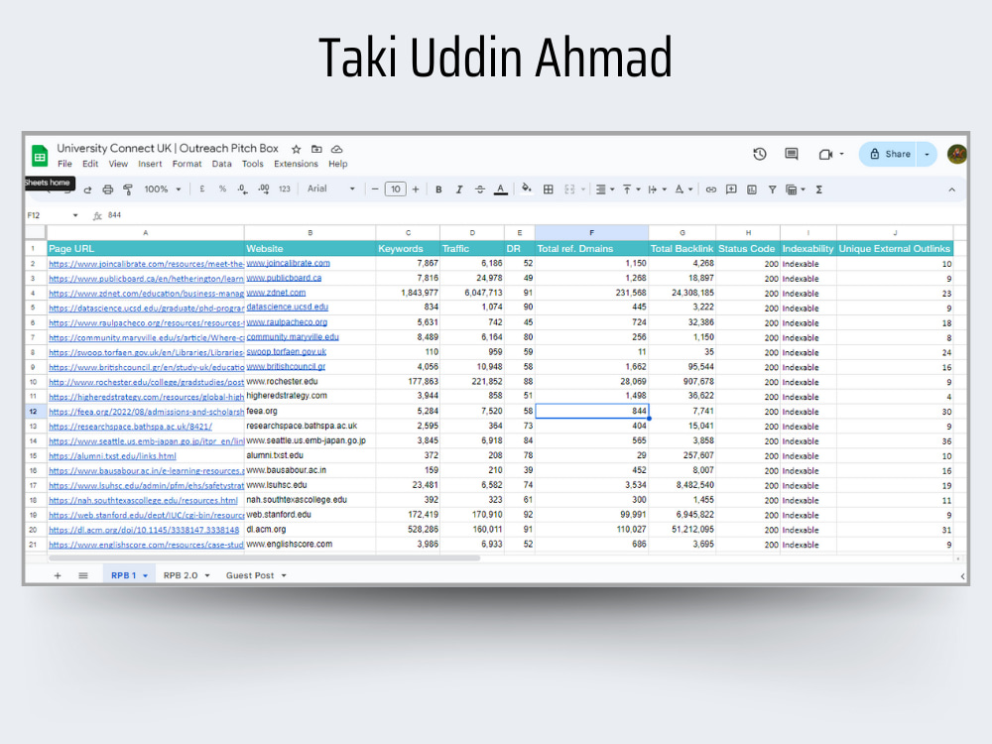This screenshot has height=744, width=992.
Task: Open the Arial font dropdown
Action: click(331, 188)
